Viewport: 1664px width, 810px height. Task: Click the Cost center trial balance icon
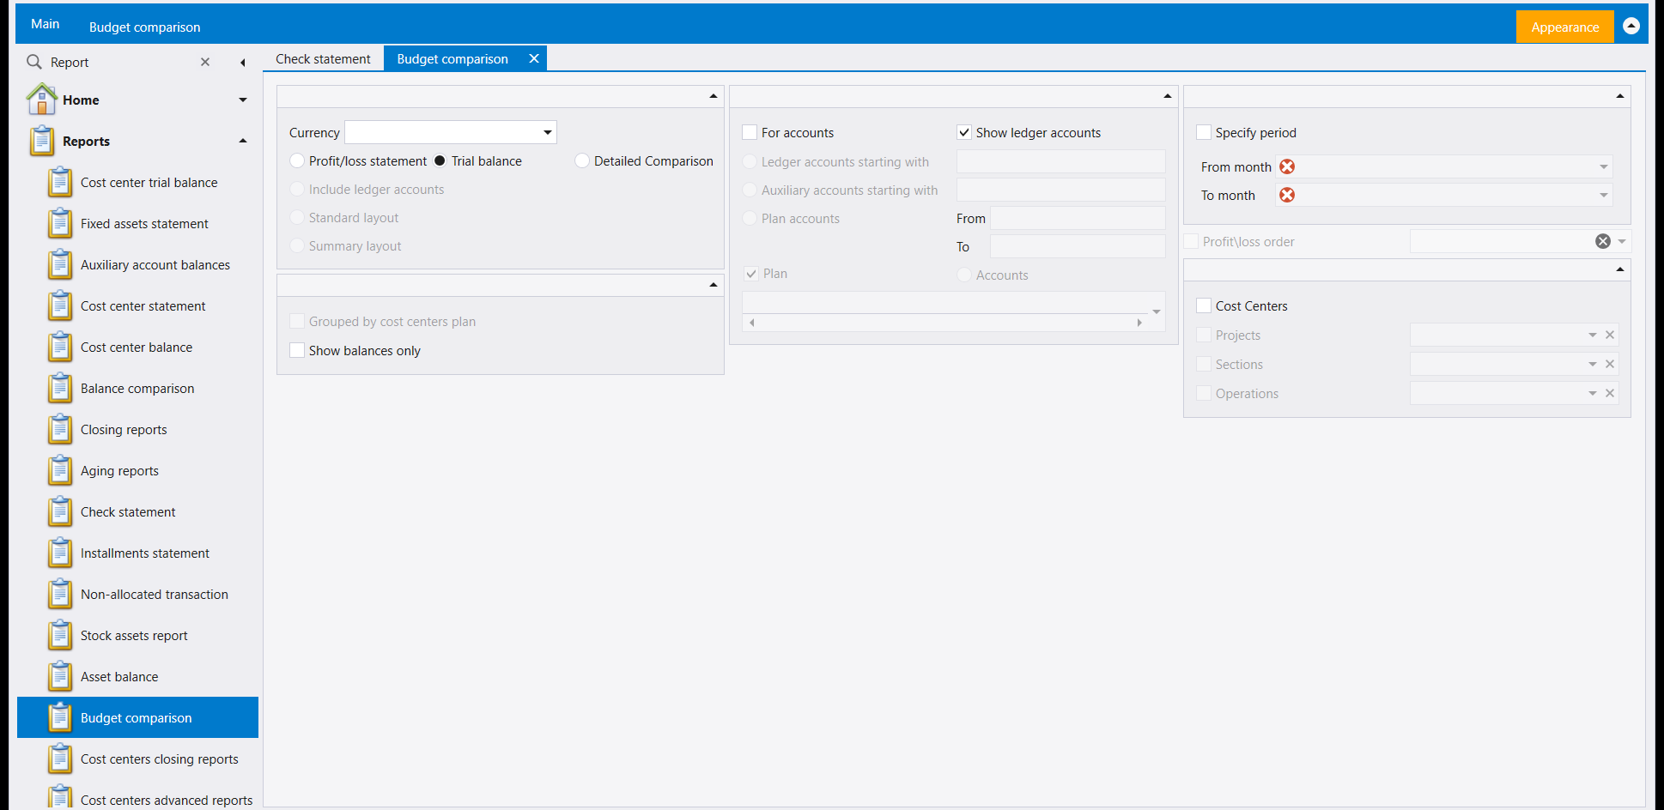(60, 182)
